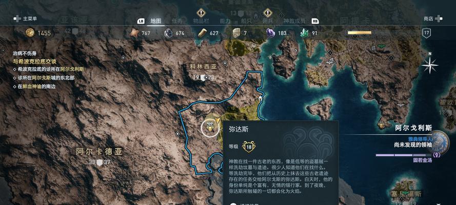
Task: Click the iron metal ore resource icon
Action: click(168, 33)
